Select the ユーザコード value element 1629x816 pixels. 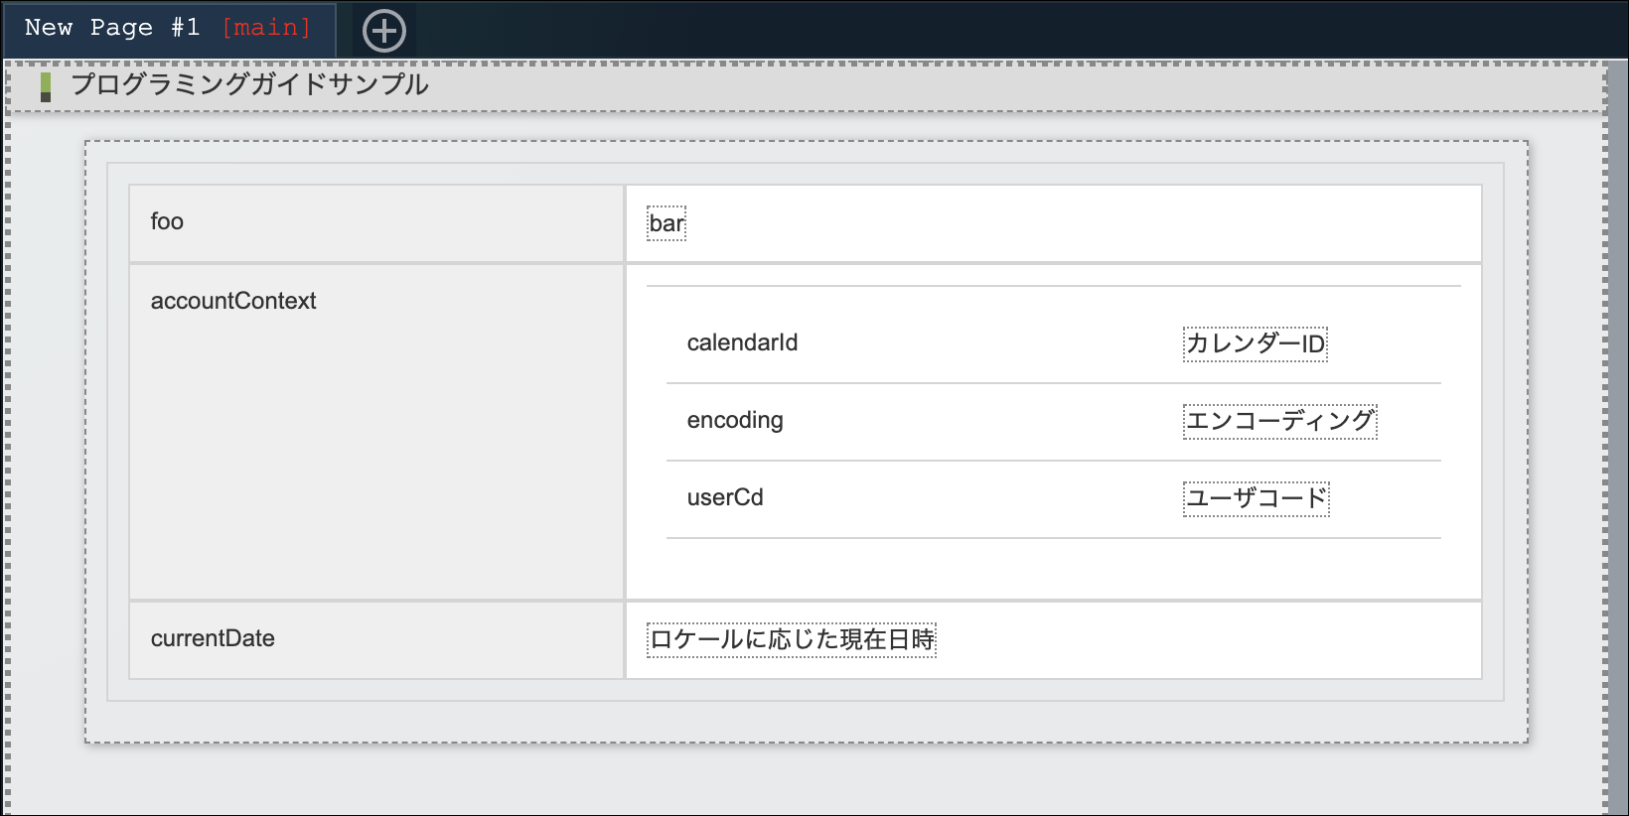coord(1257,498)
